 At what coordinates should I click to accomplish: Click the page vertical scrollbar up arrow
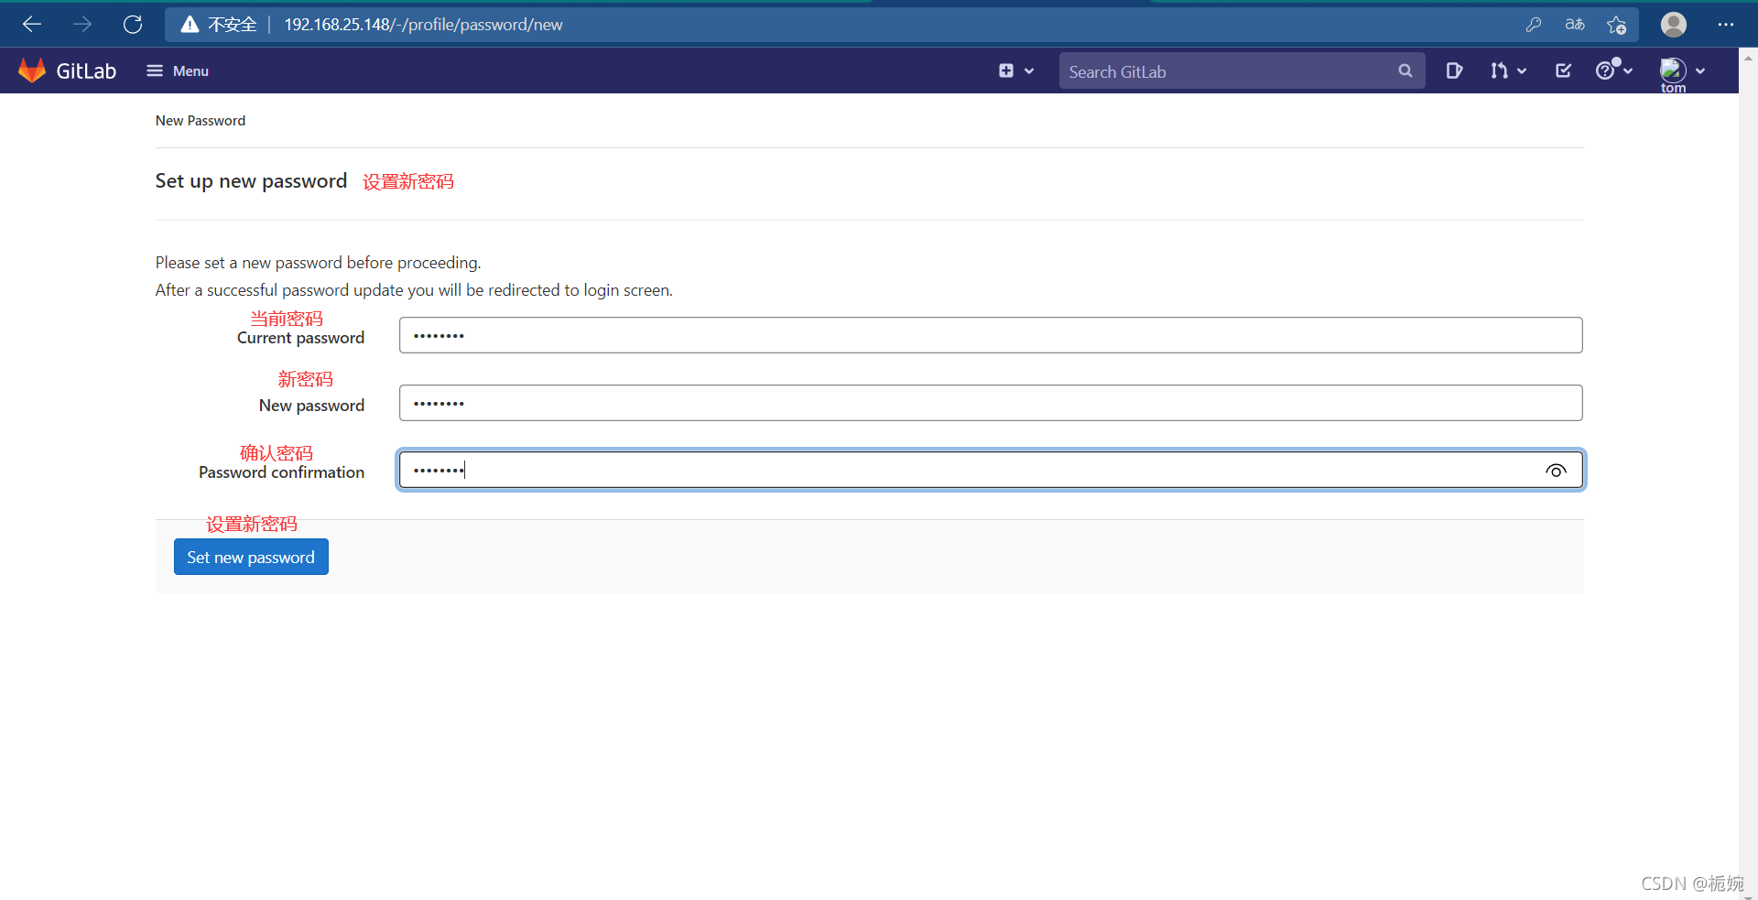pyautogui.click(x=1748, y=58)
